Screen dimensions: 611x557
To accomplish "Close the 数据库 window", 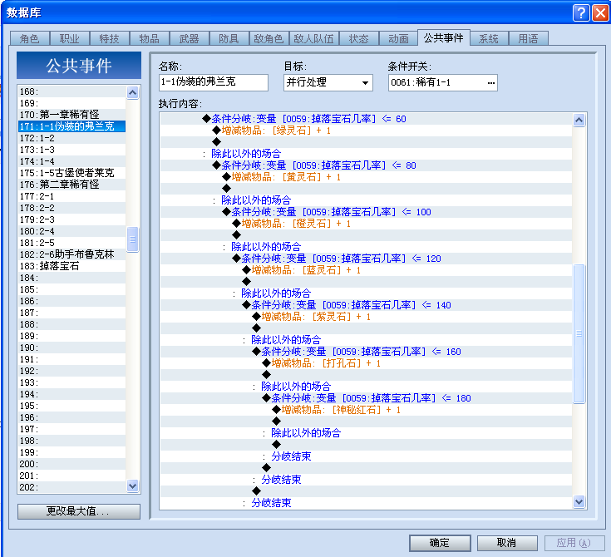I will [599, 12].
